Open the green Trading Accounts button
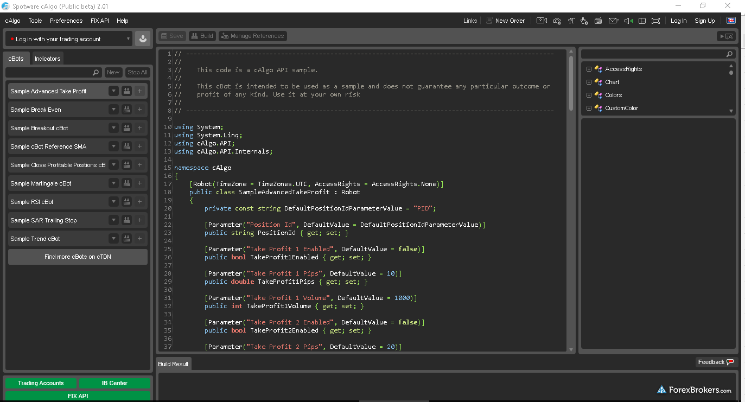Image resolution: width=745 pixels, height=402 pixels. pyautogui.click(x=41, y=383)
